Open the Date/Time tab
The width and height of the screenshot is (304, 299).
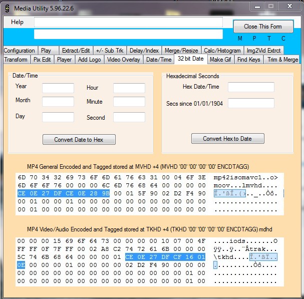point(159,60)
